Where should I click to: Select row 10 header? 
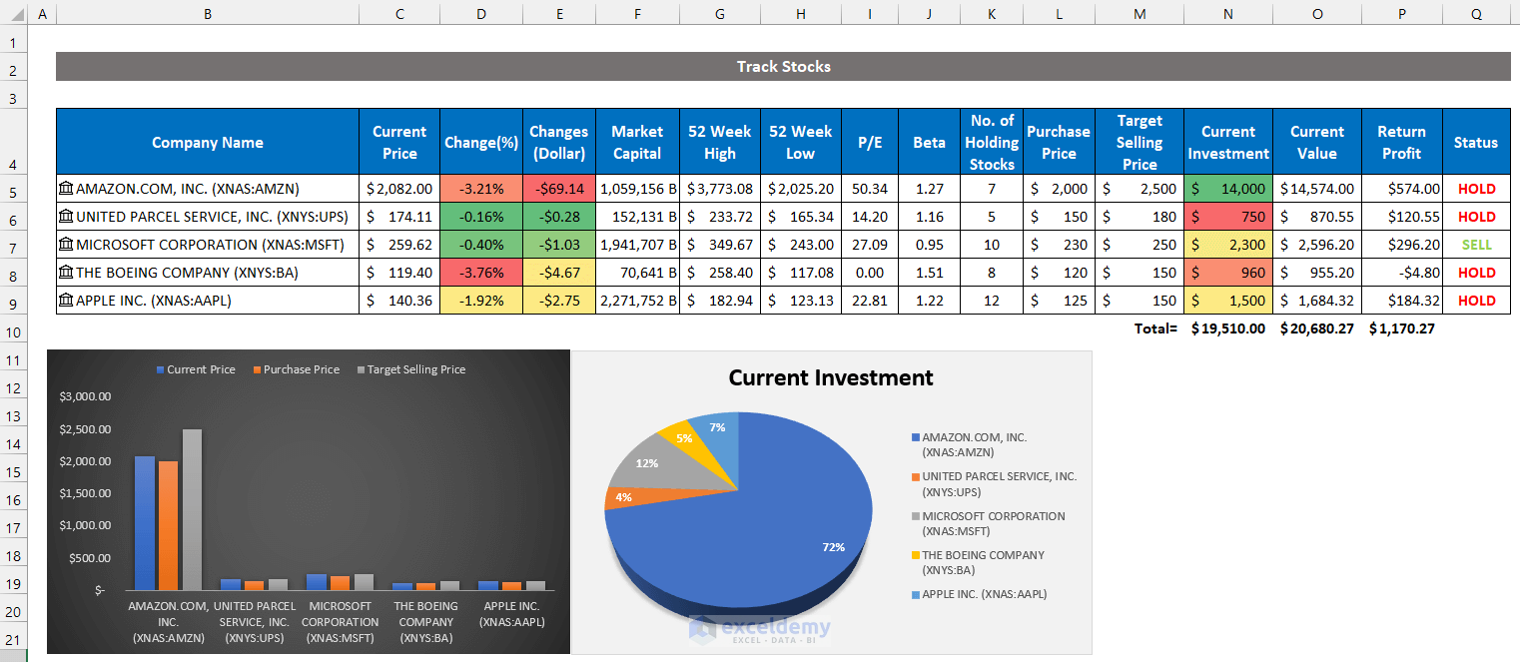tap(13, 331)
